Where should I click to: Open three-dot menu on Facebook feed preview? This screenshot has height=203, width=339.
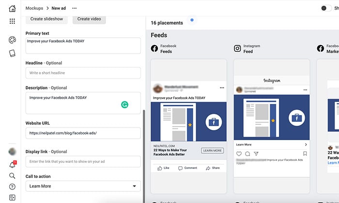pos(222,87)
